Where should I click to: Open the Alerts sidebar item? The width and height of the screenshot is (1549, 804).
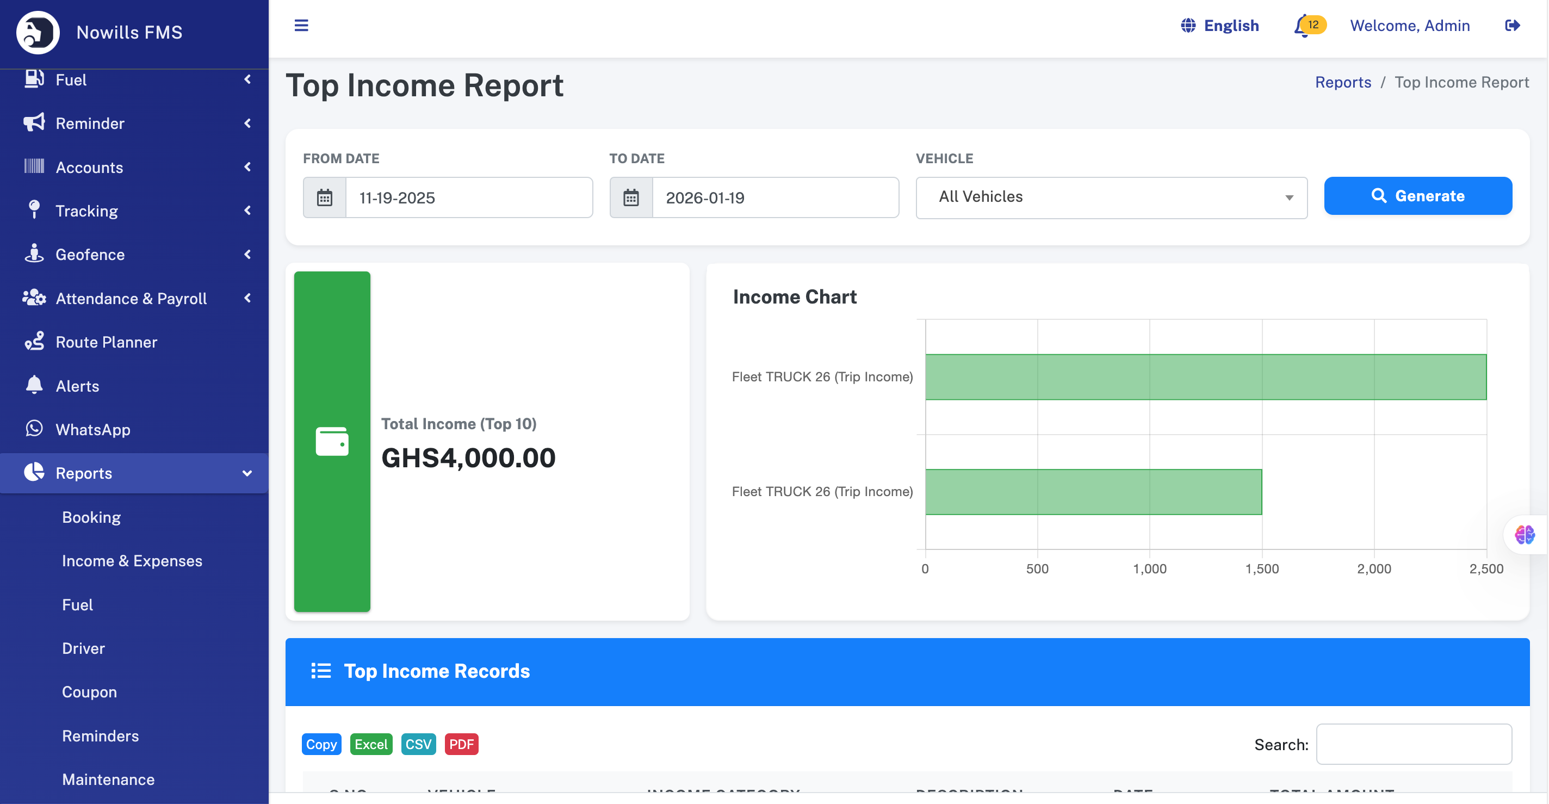coord(77,386)
